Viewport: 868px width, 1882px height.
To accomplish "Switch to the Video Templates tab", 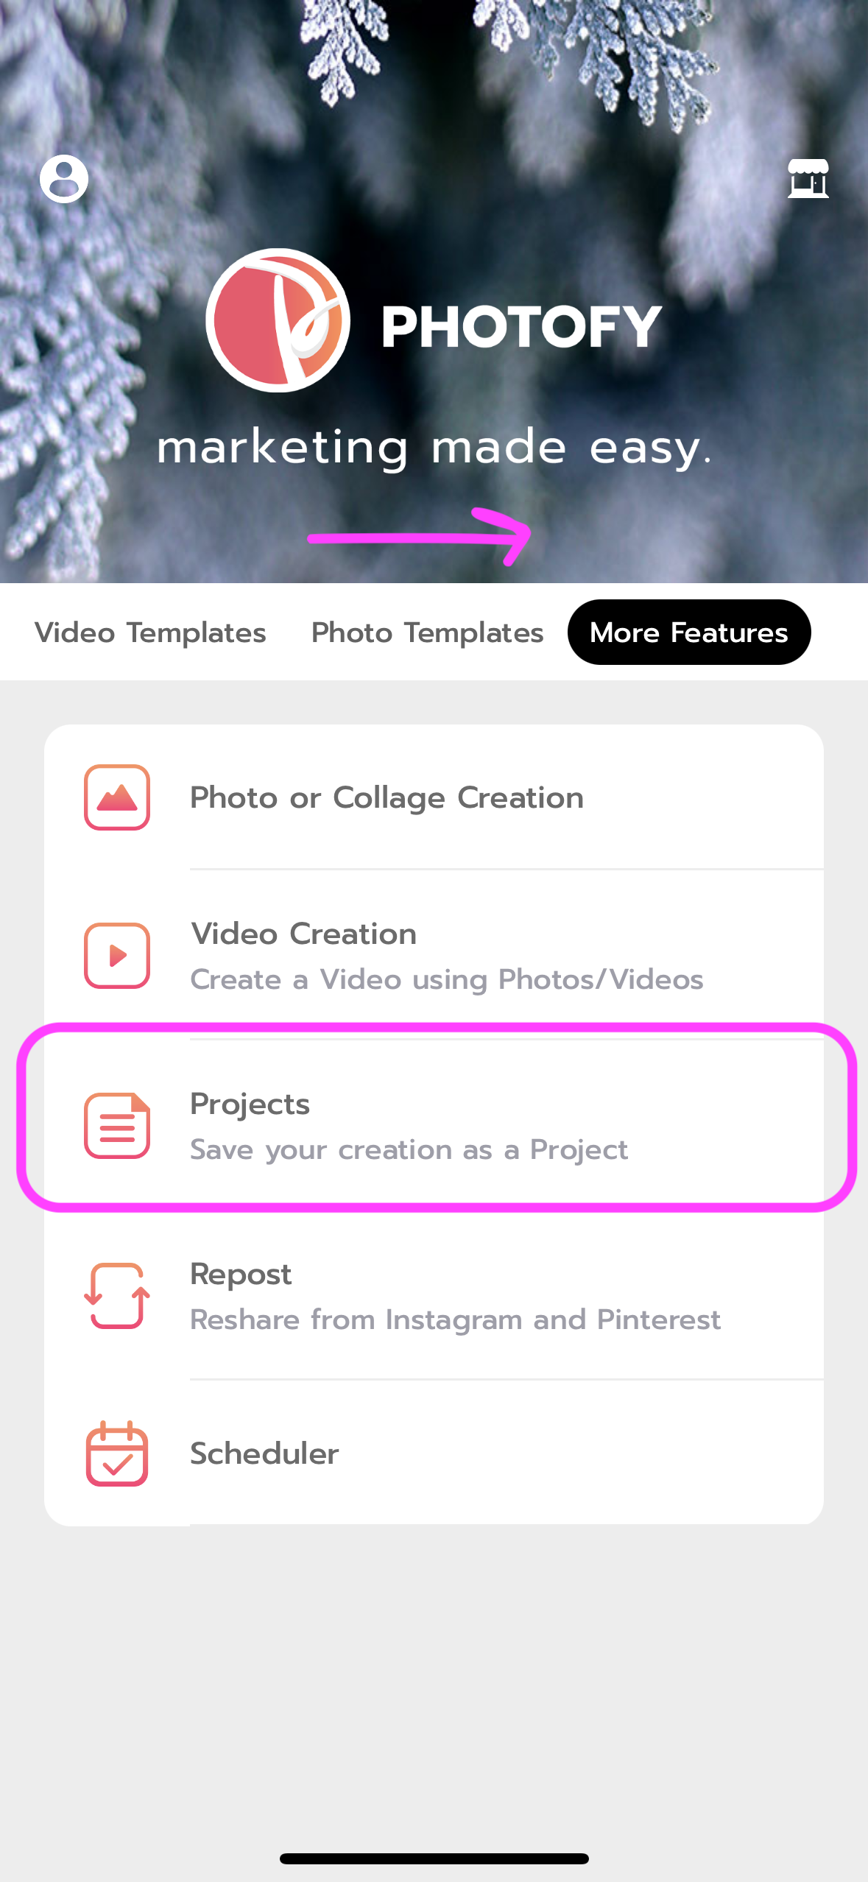I will point(150,632).
